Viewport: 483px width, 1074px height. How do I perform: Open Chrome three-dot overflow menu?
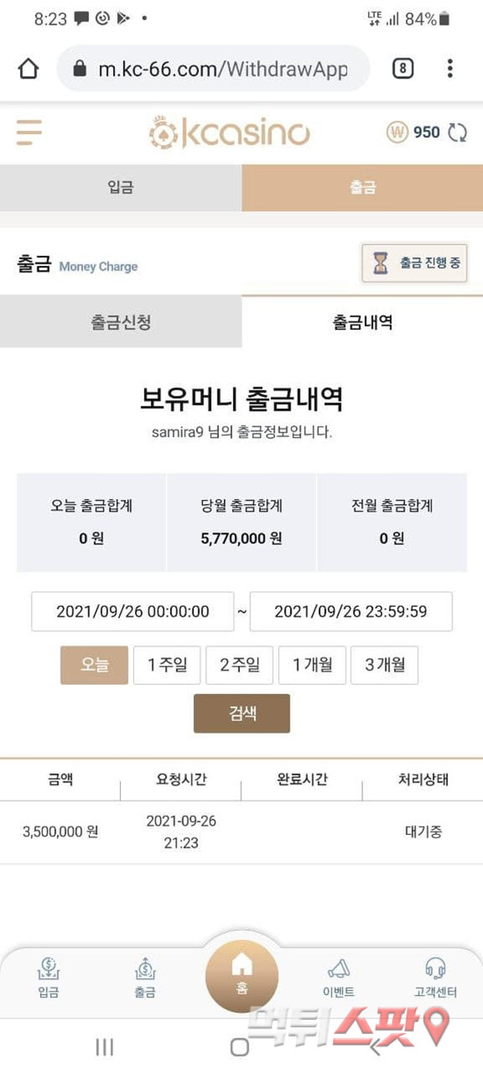pos(450,68)
